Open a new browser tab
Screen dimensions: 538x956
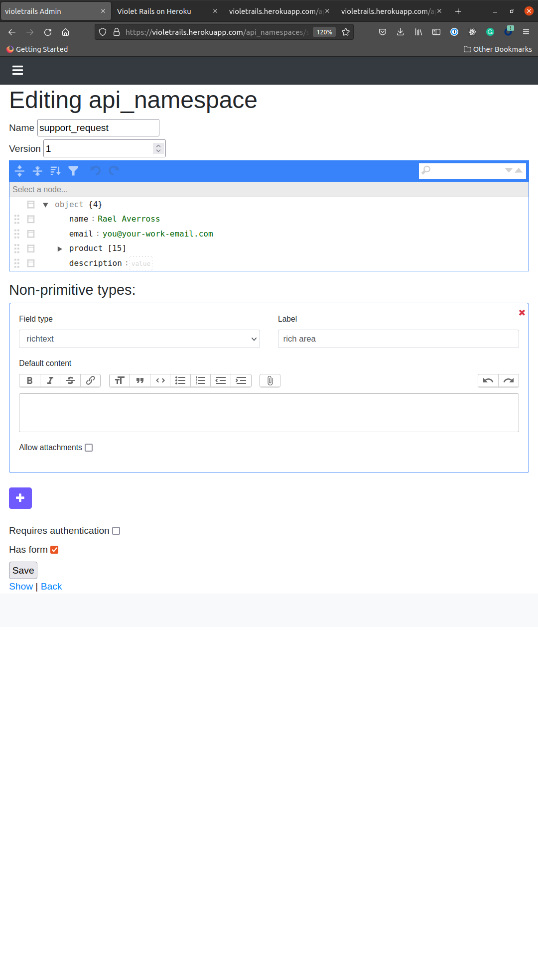[458, 11]
